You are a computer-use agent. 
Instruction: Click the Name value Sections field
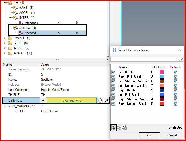[x=47, y=80]
